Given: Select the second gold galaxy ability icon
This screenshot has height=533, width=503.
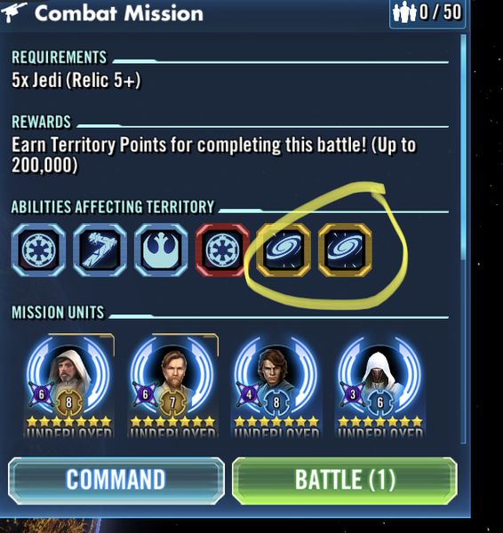Looking at the screenshot, I should pos(345,250).
